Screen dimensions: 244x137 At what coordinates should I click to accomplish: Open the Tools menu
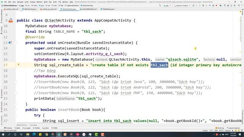[55, 2]
